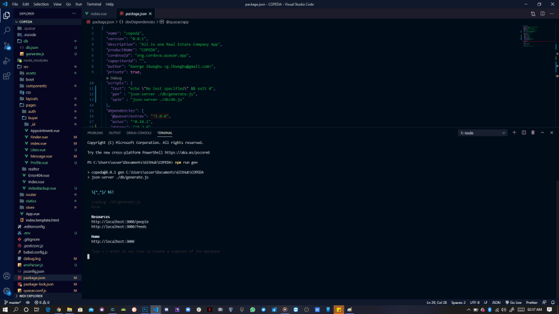The width and height of the screenshot is (559, 314).
Task: Create a new terminal with plus icon
Action: pyautogui.click(x=514, y=133)
